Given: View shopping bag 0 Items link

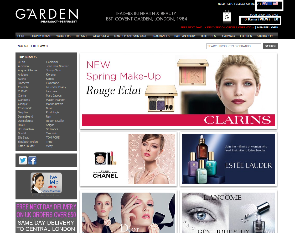Looking at the screenshot, I should 261,19.
